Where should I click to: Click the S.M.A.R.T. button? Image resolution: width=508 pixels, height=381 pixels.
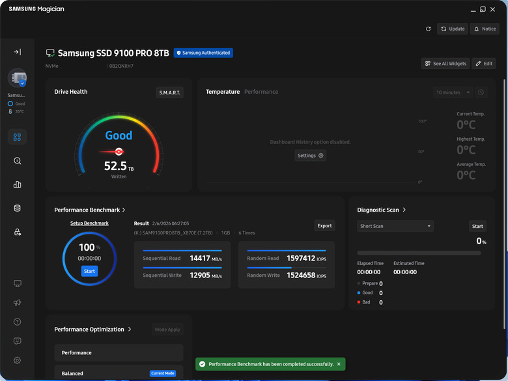tap(170, 92)
